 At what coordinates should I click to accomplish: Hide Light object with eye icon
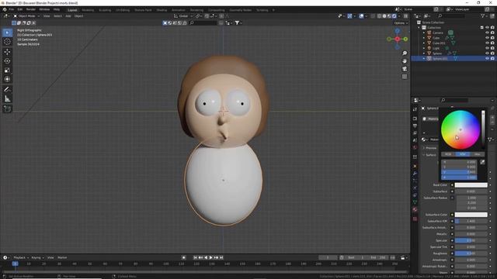487,48
